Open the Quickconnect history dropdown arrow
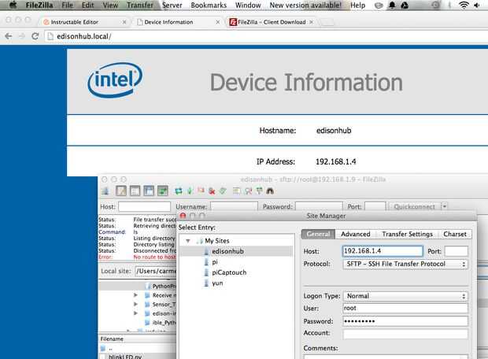The width and height of the screenshot is (488, 359). (445, 206)
